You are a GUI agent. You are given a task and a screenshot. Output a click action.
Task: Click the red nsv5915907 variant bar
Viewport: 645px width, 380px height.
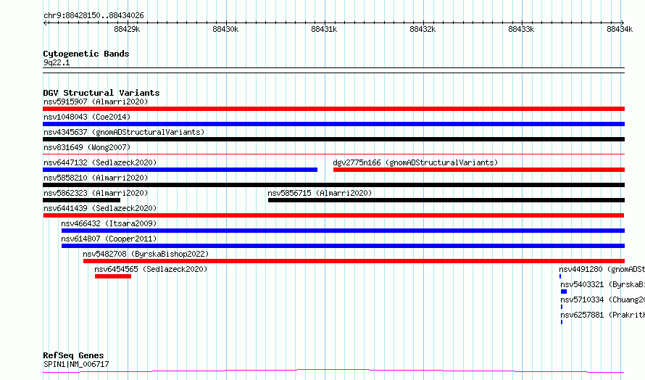[333, 109]
